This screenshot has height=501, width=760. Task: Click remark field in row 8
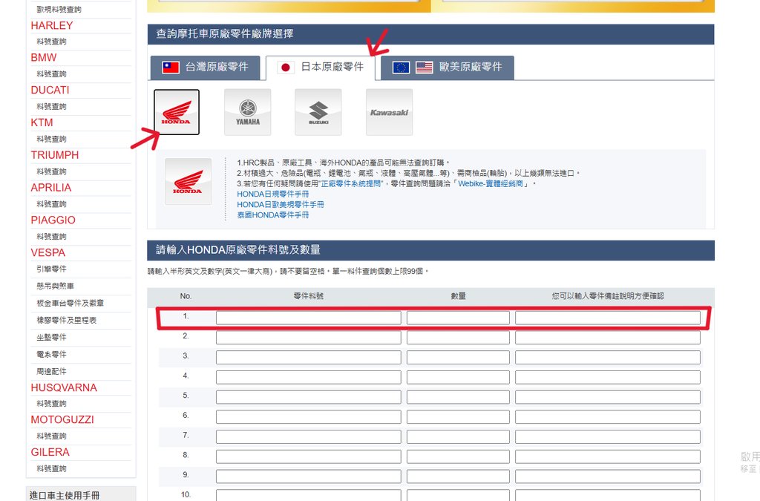[608, 457]
